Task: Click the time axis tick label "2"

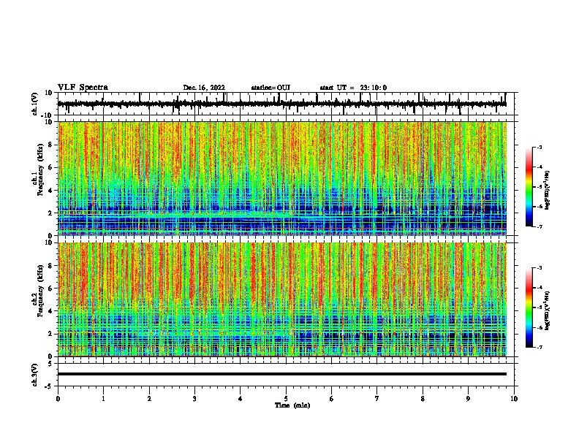Action: tap(149, 399)
